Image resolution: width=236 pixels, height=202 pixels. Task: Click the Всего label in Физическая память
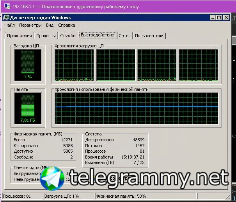[19, 140]
